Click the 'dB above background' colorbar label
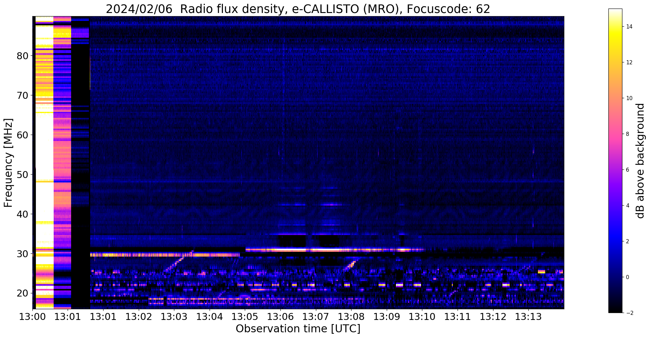The width and height of the screenshot is (650, 338). tap(640, 161)
